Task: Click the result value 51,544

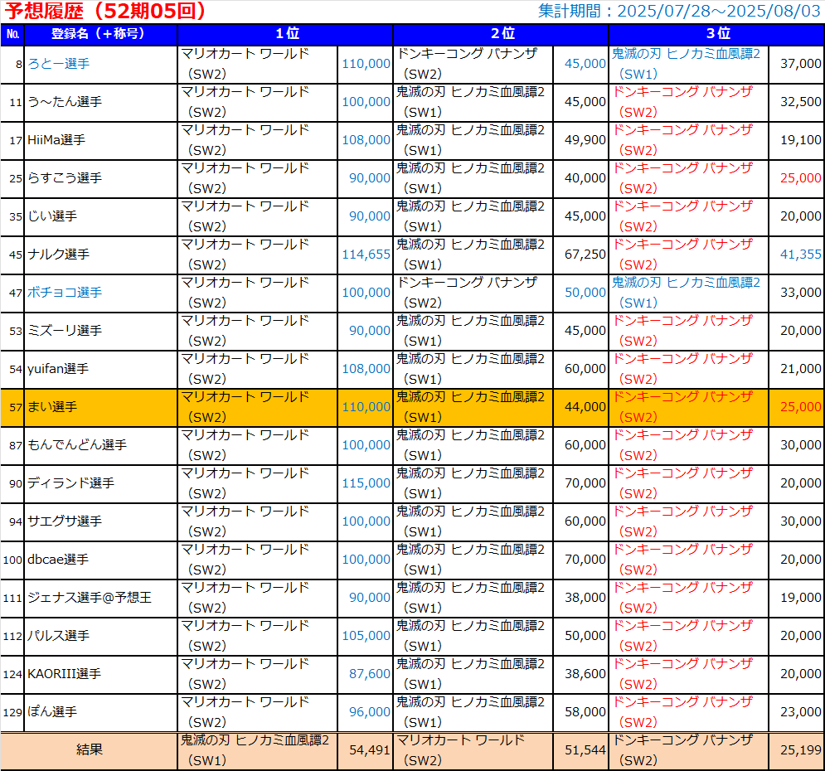Action: [x=585, y=750]
